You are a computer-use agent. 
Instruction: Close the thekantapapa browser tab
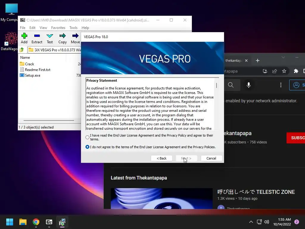[246, 61]
